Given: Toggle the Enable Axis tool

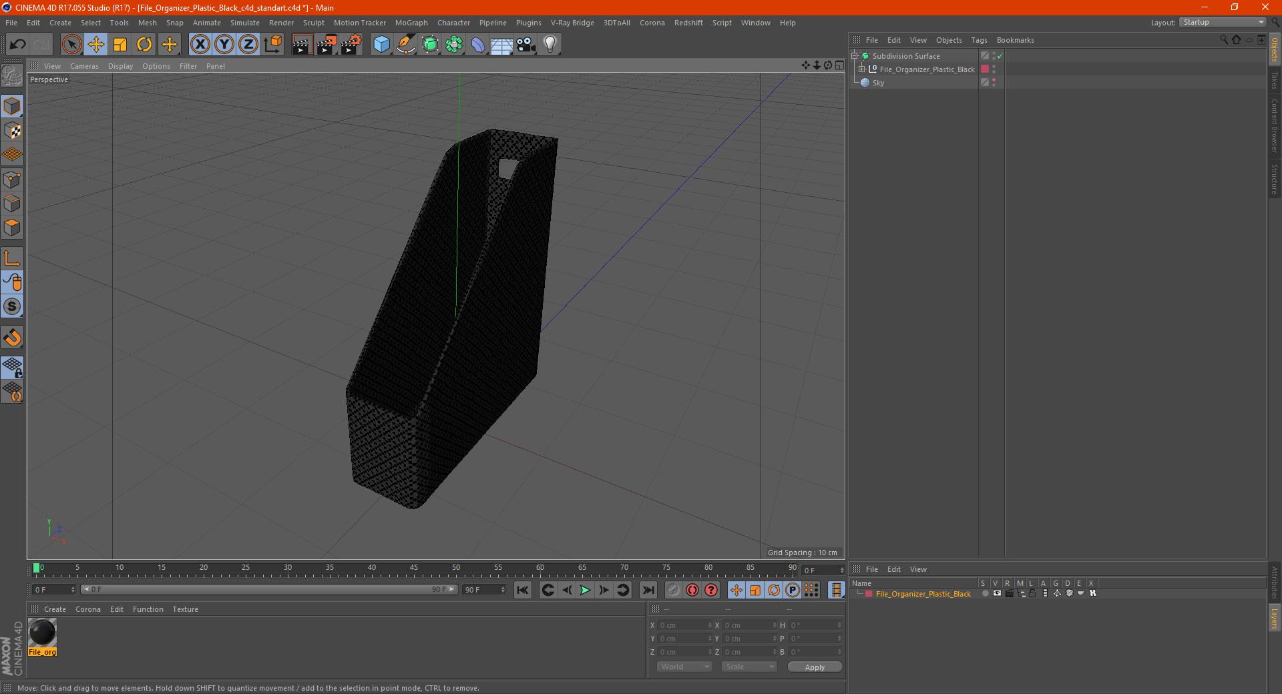Looking at the screenshot, I should pos(13,258).
